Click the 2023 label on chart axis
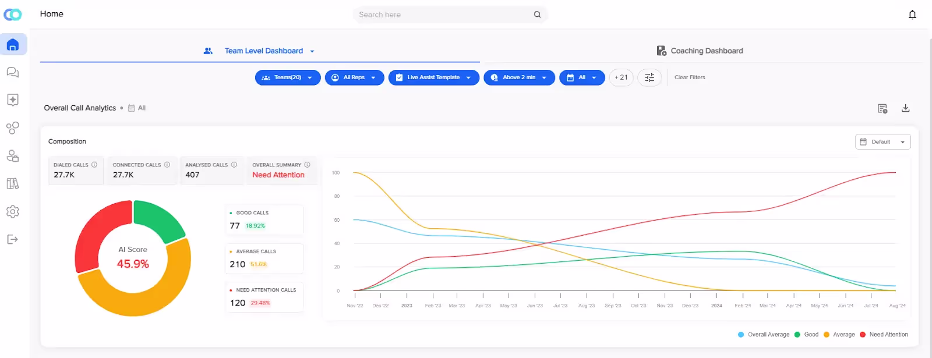This screenshot has width=932, height=358. tap(407, 306)
